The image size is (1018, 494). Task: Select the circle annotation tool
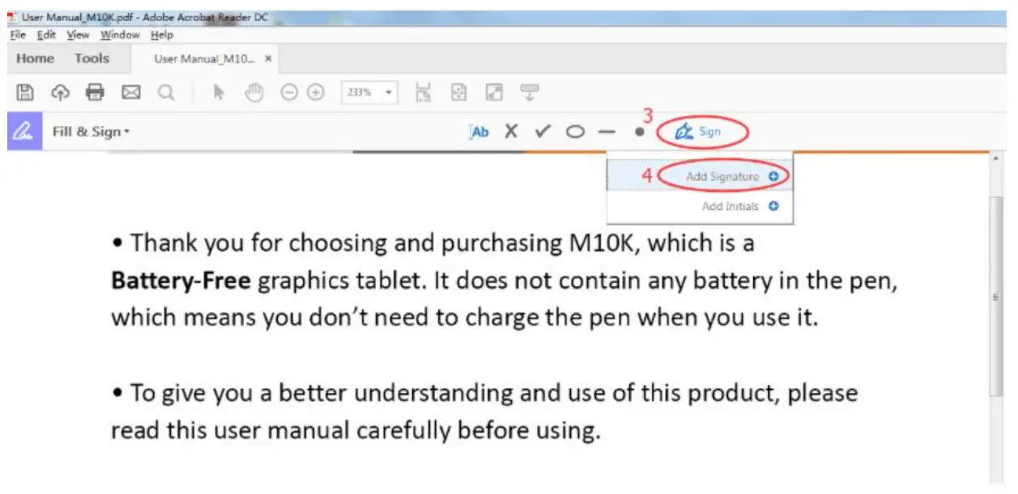(x=575, y=131)
